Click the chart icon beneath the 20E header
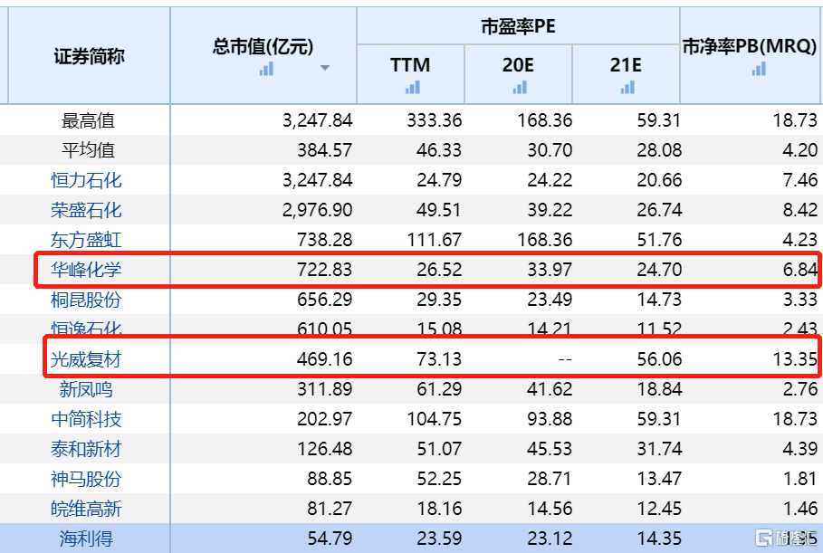 (x=520, y=87)
